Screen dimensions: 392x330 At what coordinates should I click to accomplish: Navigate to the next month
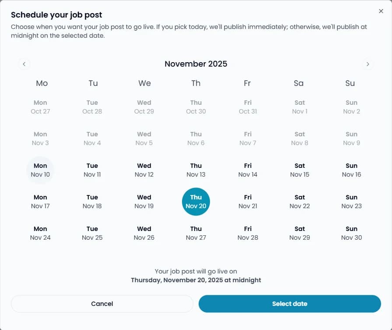[368, 64]
